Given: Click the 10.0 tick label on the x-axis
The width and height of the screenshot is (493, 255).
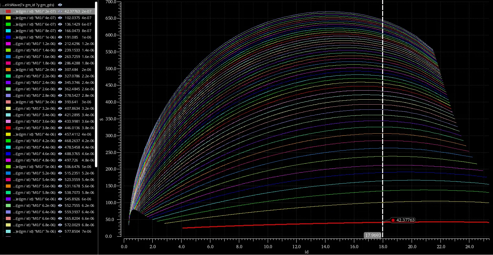Looking at the screenshot, I should (x=268, y=247).
